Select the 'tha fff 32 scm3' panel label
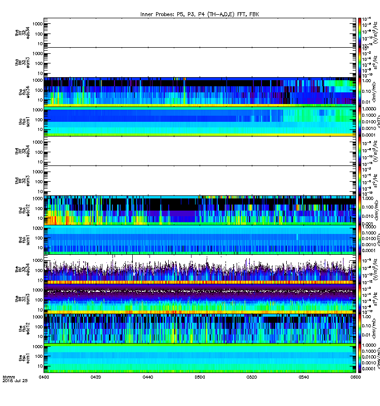The height and width of the screenshot is (406, 380). (22, 62)
